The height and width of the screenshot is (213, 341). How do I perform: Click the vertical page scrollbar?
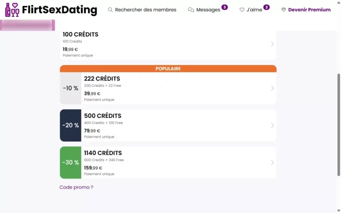click(339, 124)
